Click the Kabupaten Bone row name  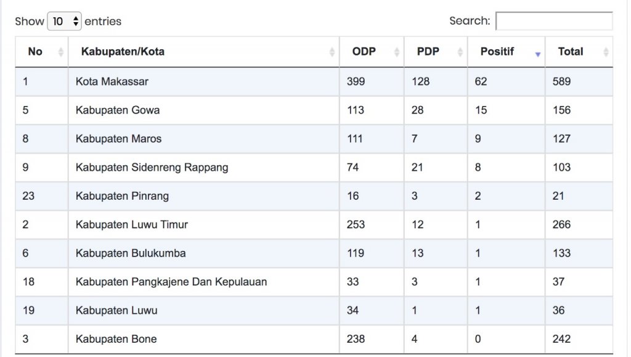click(x=116, y=339)
